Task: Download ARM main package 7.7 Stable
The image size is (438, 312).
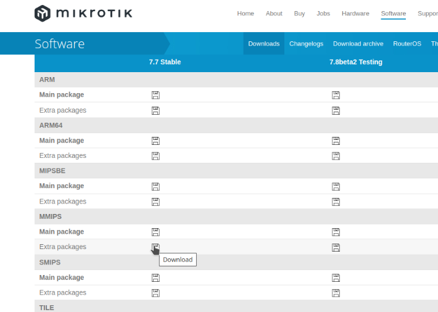Action: pos(155,95)
